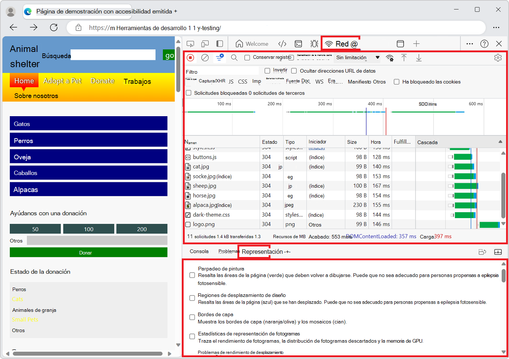This screenshot has width=509, height=359.
Task: Open the more tools ellipsis menu
Action: [469, 44]
